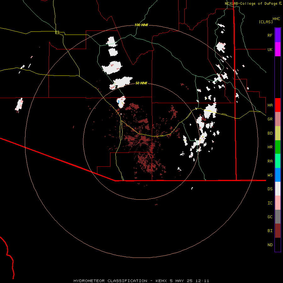Click the HA legend label

pyautogui.click(x=270, y=105)
